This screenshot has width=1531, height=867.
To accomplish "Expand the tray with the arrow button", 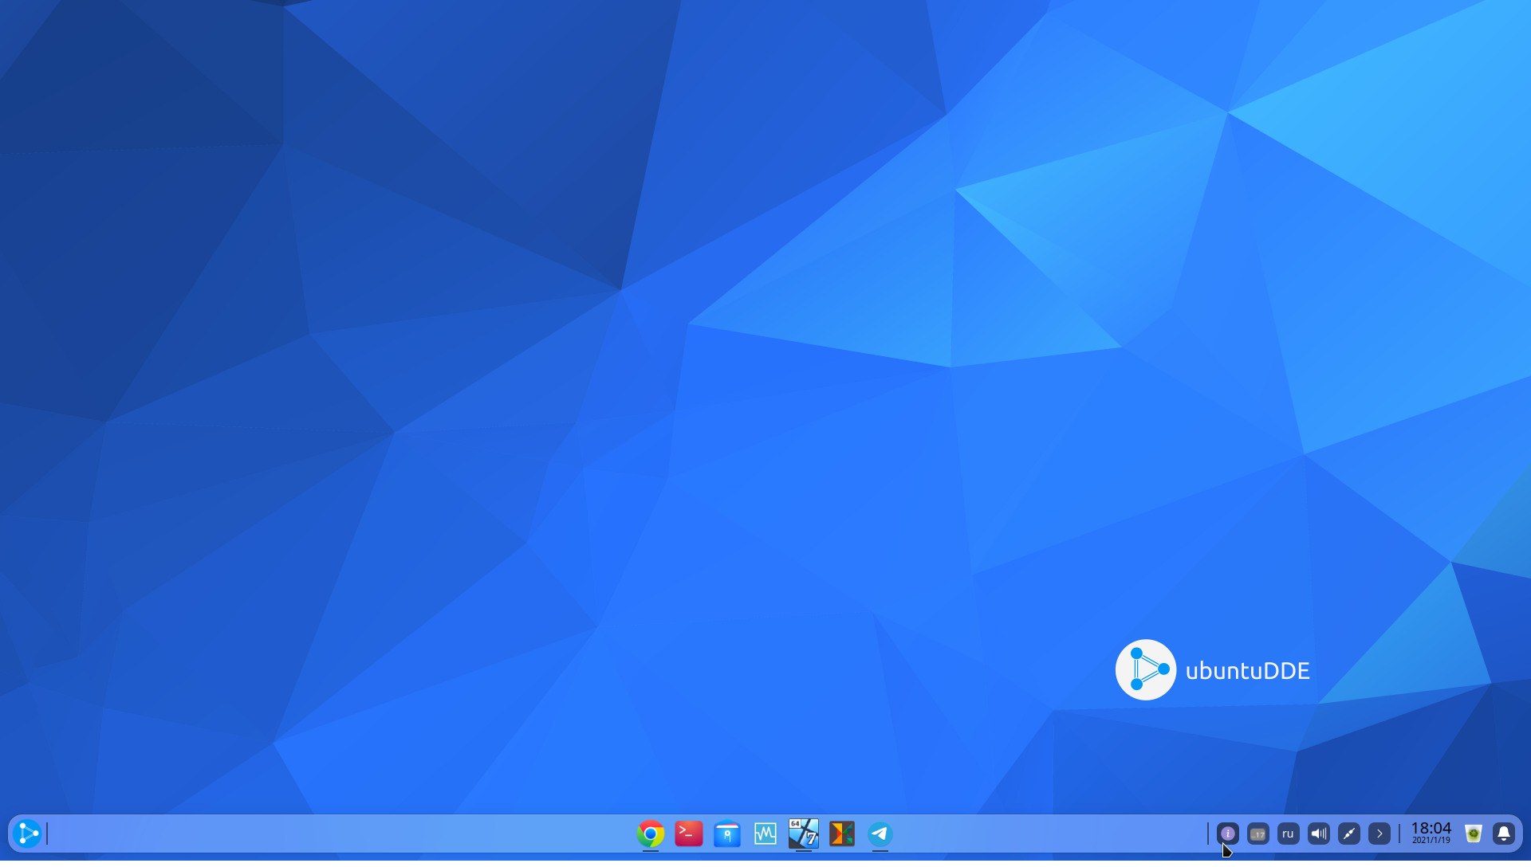I will coord(1379,834).
